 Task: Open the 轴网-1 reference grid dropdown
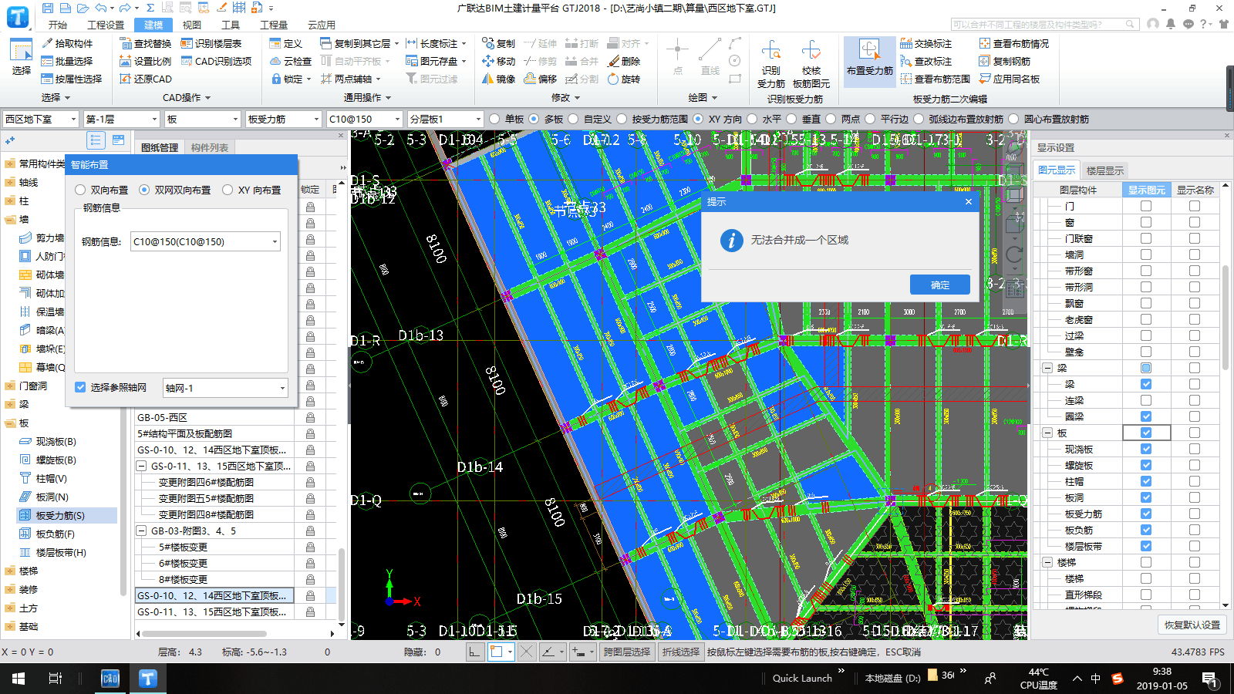tap(225, 388)
